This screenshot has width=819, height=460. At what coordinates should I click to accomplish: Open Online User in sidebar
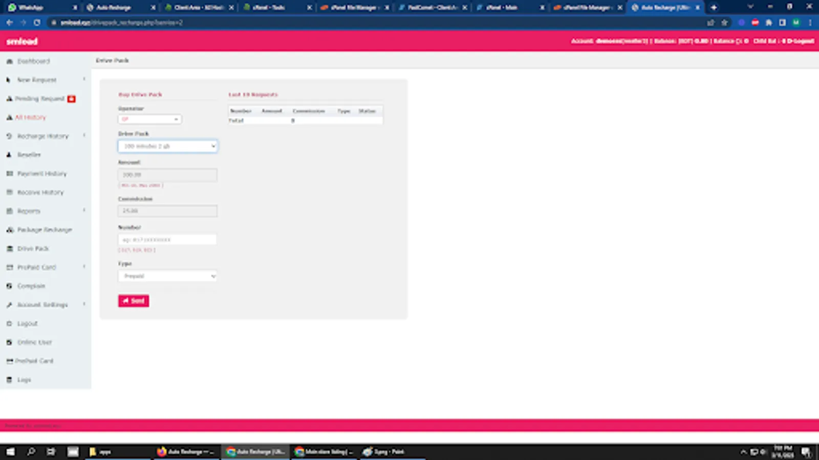[34, 342]
